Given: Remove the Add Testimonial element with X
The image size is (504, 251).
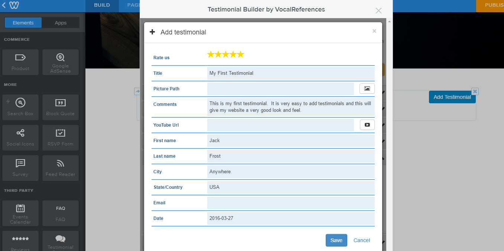Looking at the screenshot, I should click(x=475, y=91).
